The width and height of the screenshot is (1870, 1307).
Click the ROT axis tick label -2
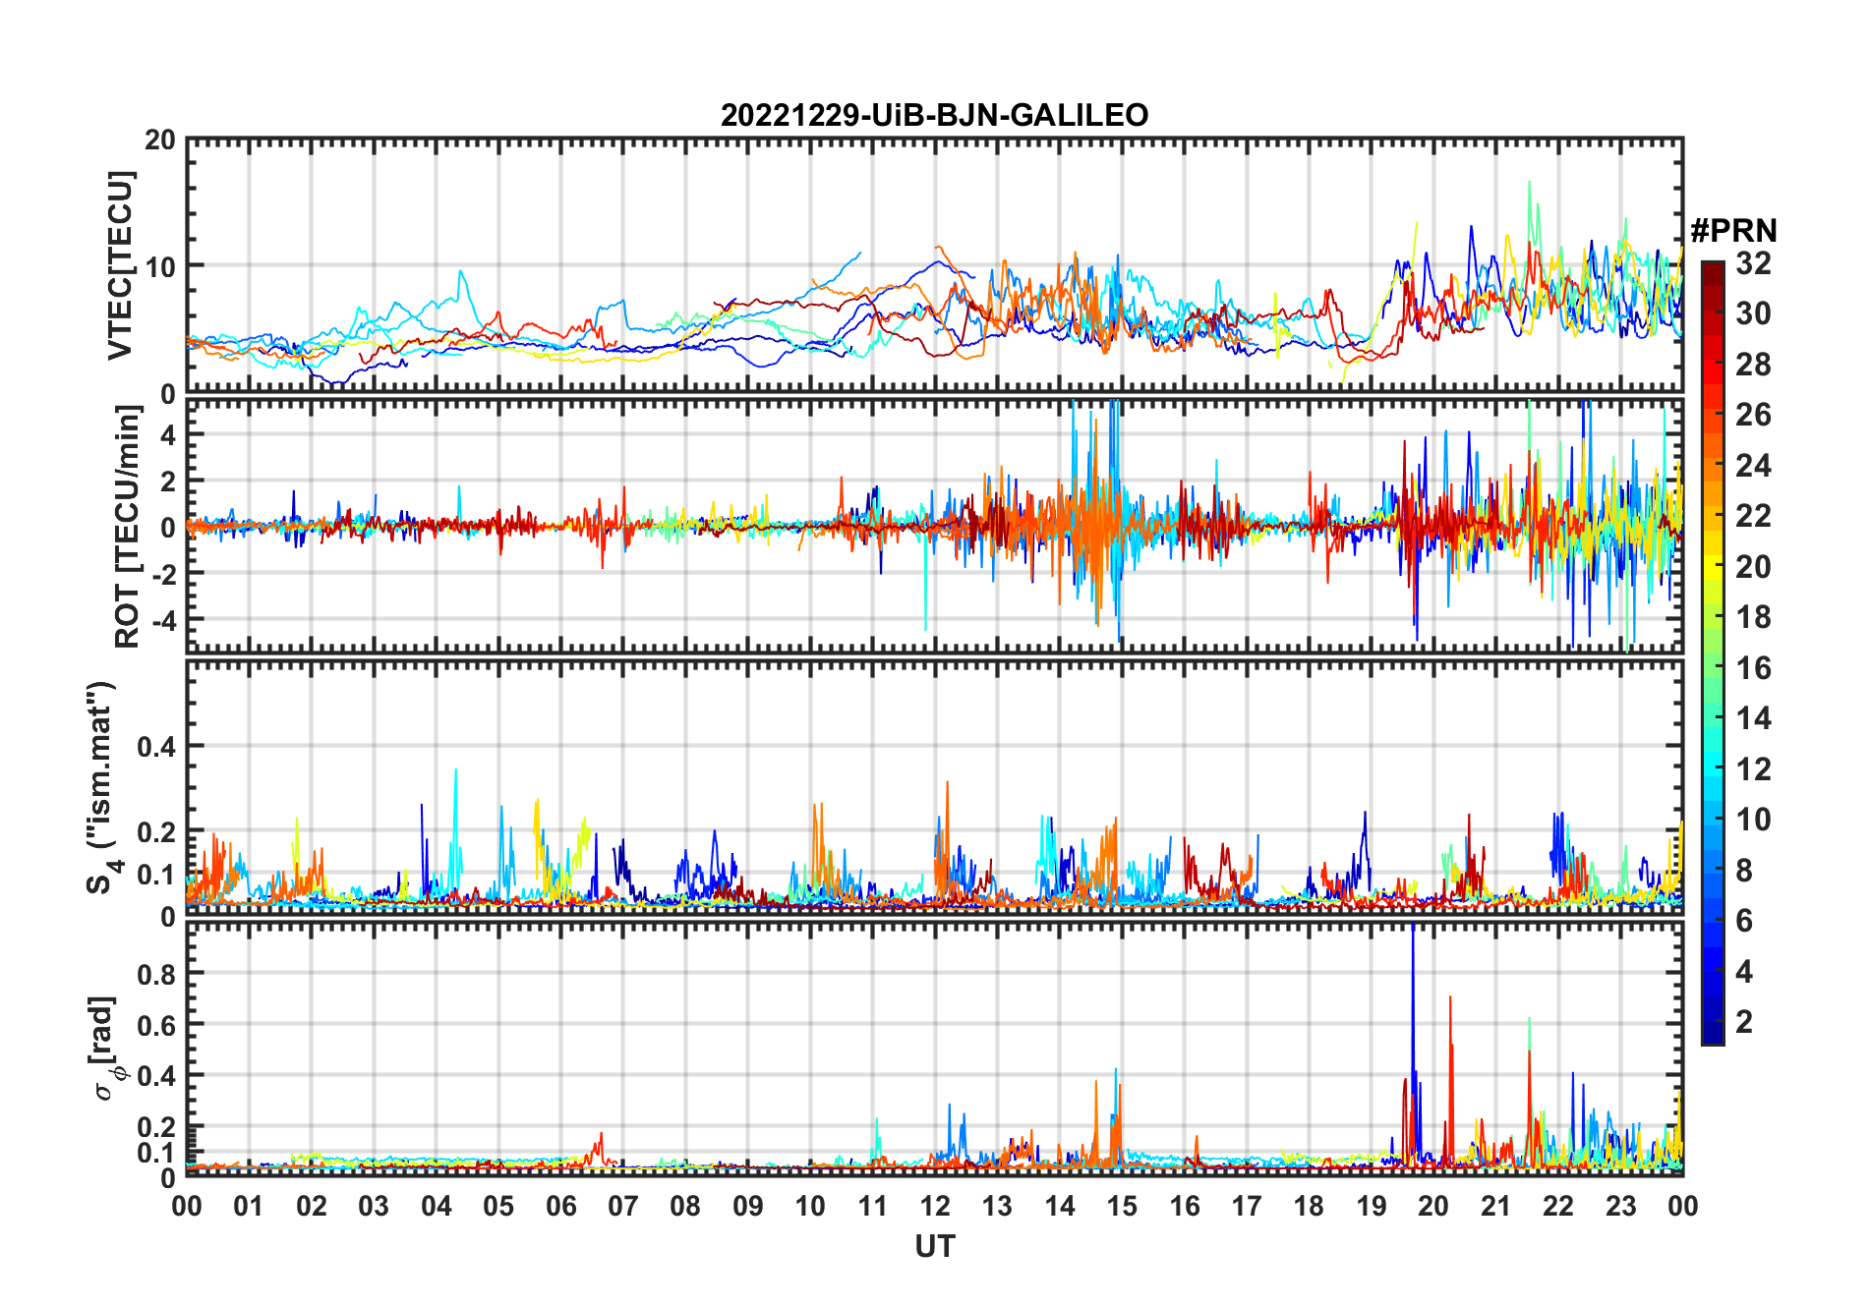click(164, 573)
